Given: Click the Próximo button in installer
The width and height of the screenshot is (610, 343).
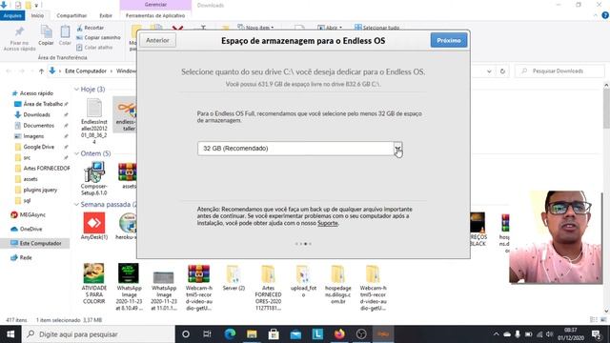Looking at the screenshot, I should pyautogui.click(x=449, y=40).
